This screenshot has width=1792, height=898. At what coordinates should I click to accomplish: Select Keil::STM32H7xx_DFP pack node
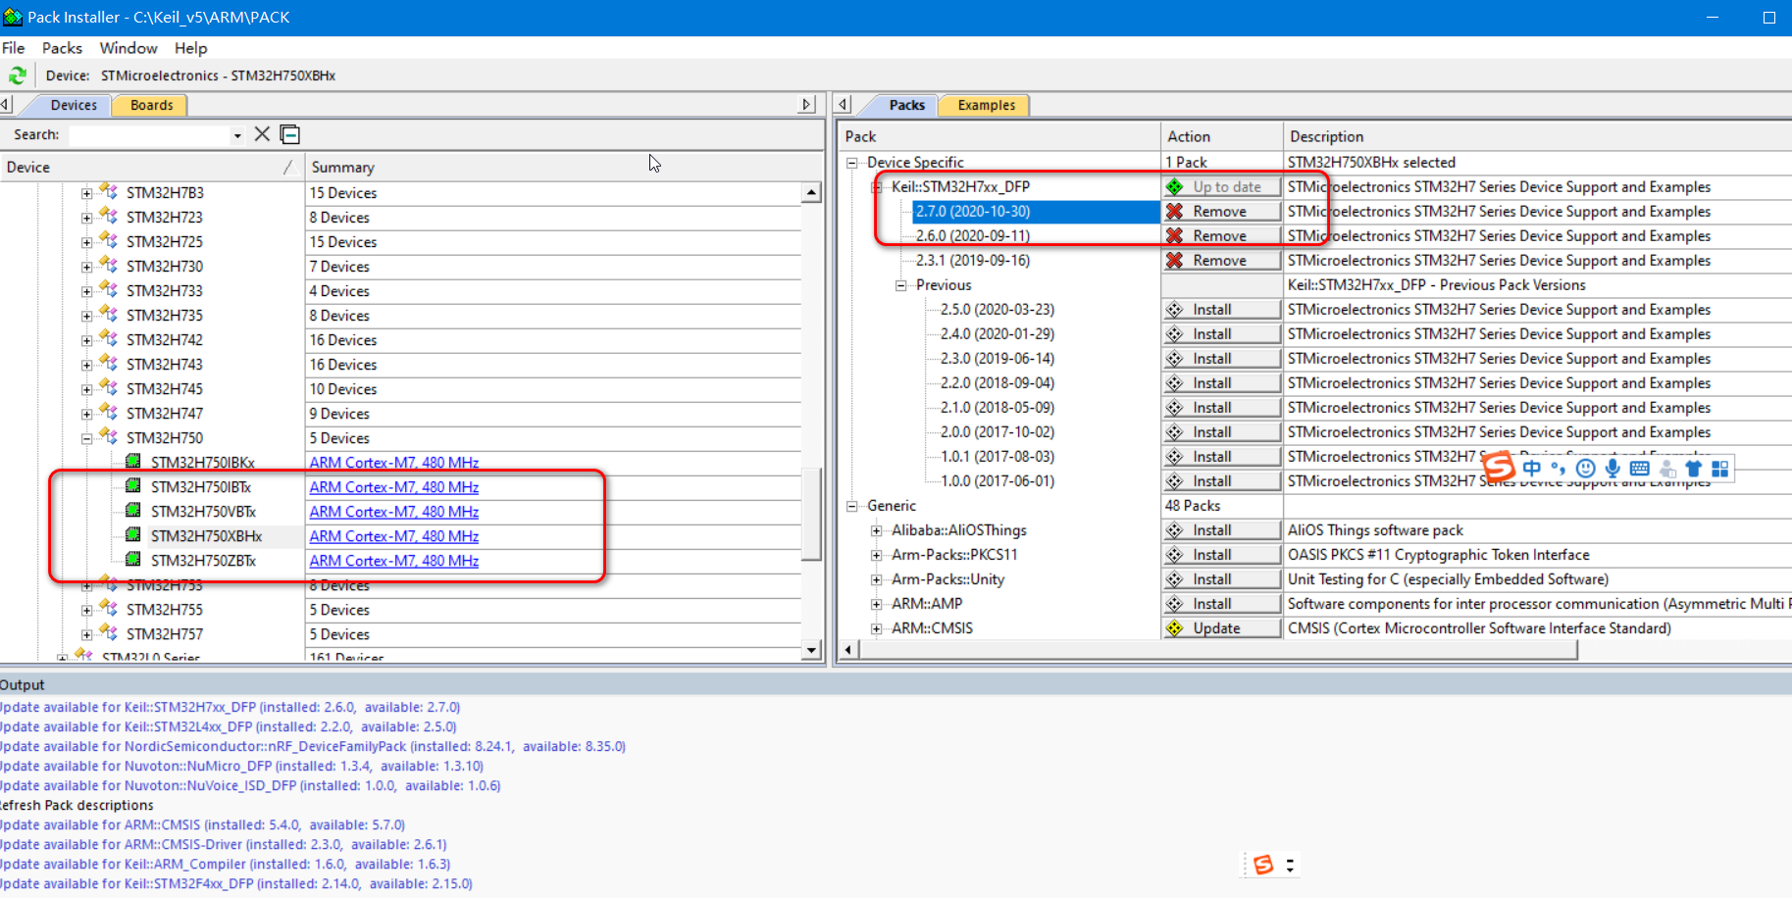960,186
